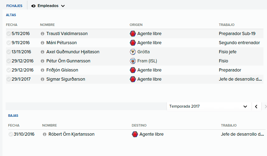Screen dimensions: 267x156
Task: Expand the Temporada 2017 season selector
Action: 209,106
